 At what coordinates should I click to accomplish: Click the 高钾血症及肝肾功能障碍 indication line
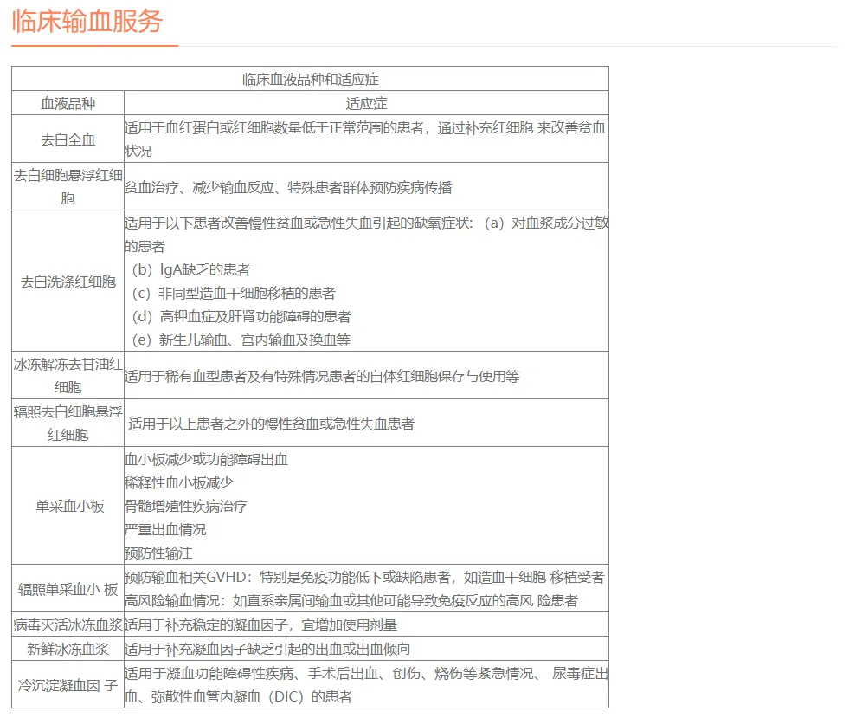pyautogui.click(x=241, y=316)
